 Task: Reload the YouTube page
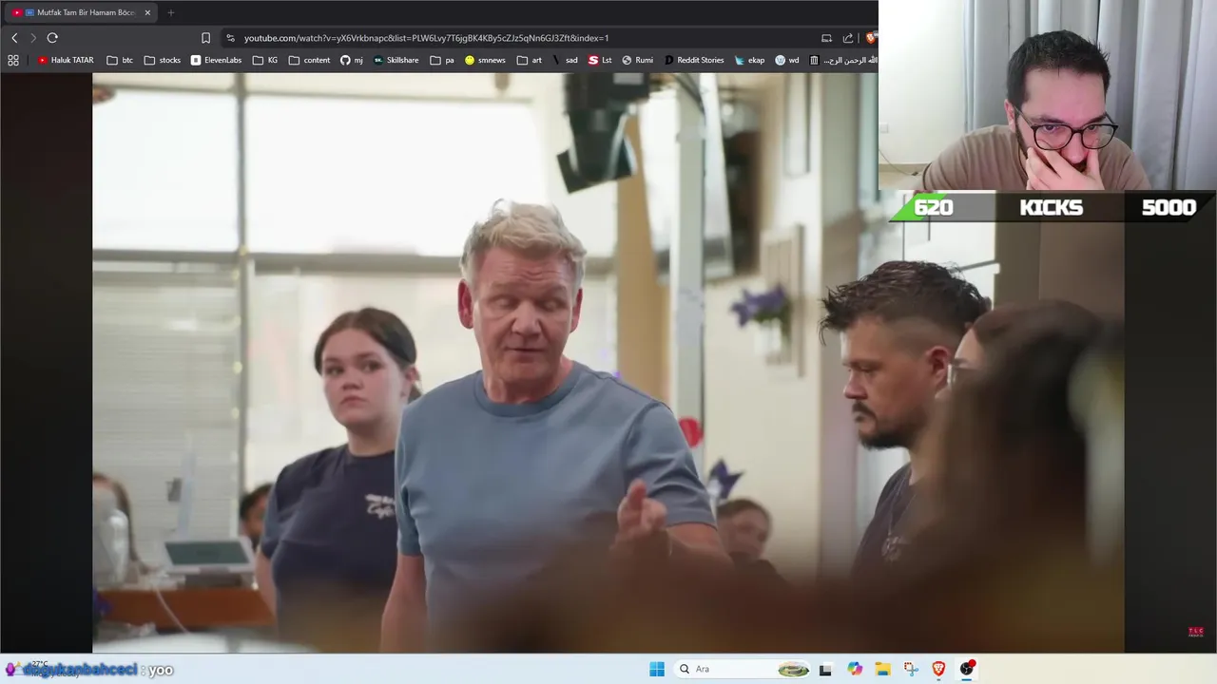click(52, 38)
